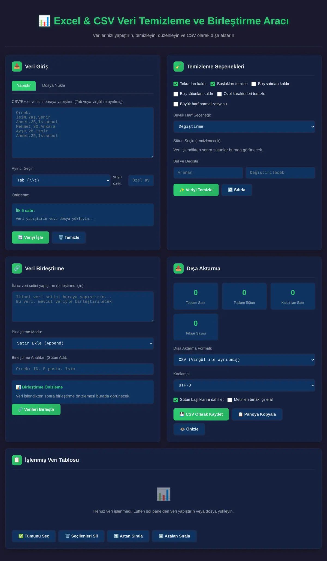Click Seçilenleri Sil button
Image resolution: width=327 pixels, height=561 pixels.
coord(81,536)
